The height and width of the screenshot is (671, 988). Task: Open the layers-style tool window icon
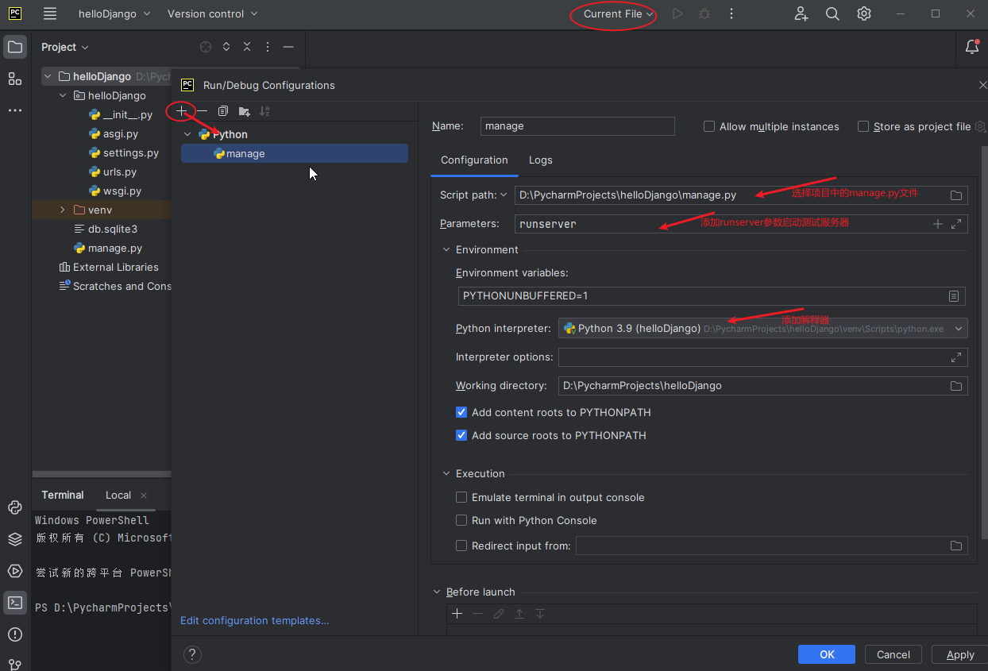click(x=15, y=539)
